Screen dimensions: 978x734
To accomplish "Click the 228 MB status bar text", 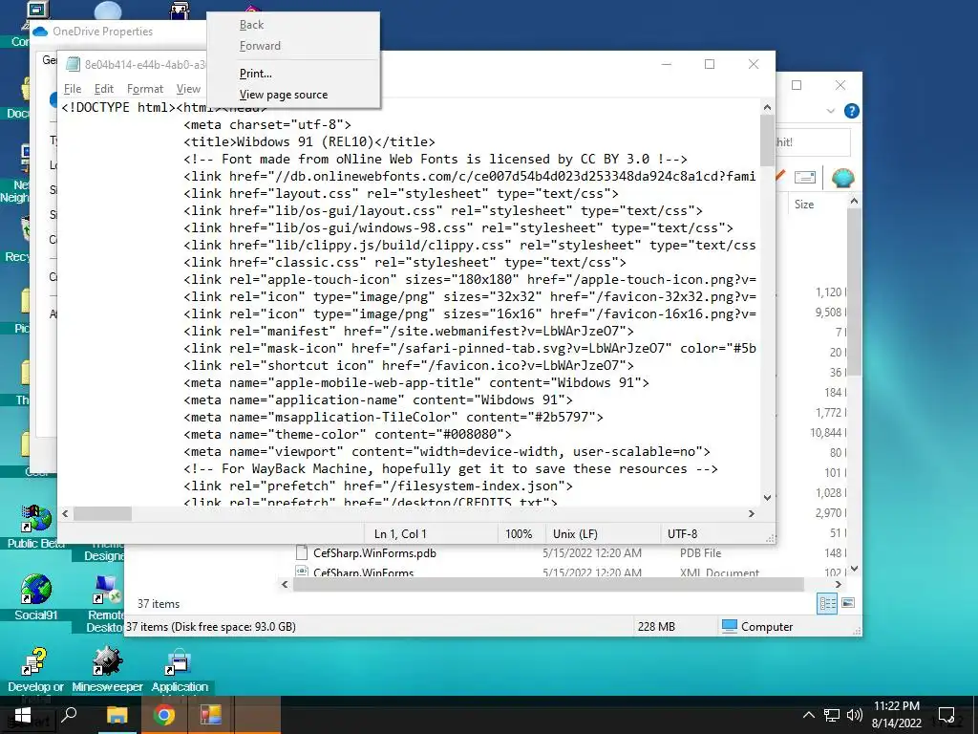I will click(656, 626).
